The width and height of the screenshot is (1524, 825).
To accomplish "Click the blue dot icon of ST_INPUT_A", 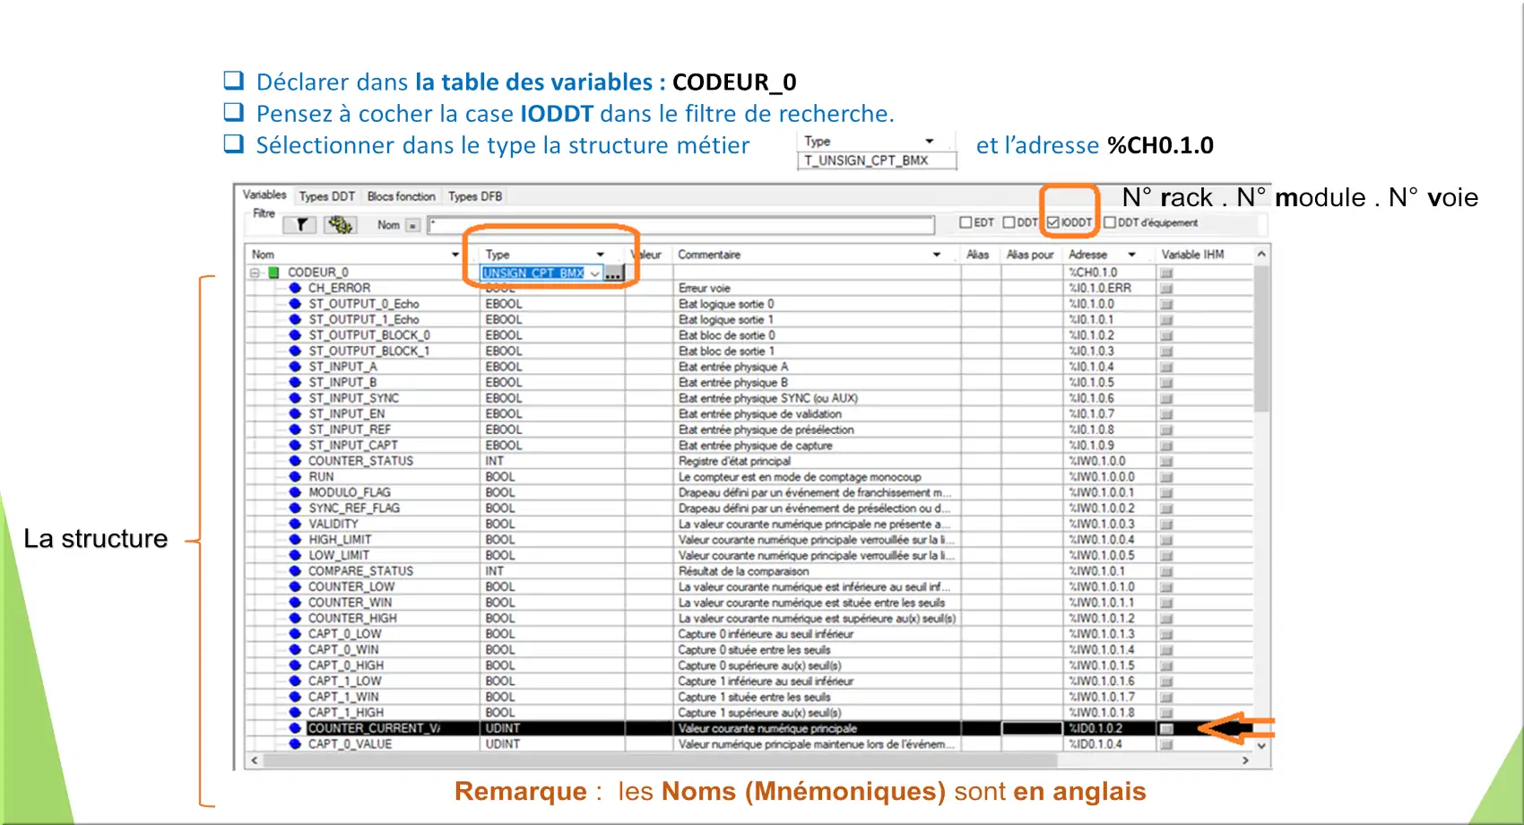I will coord(294,367).
